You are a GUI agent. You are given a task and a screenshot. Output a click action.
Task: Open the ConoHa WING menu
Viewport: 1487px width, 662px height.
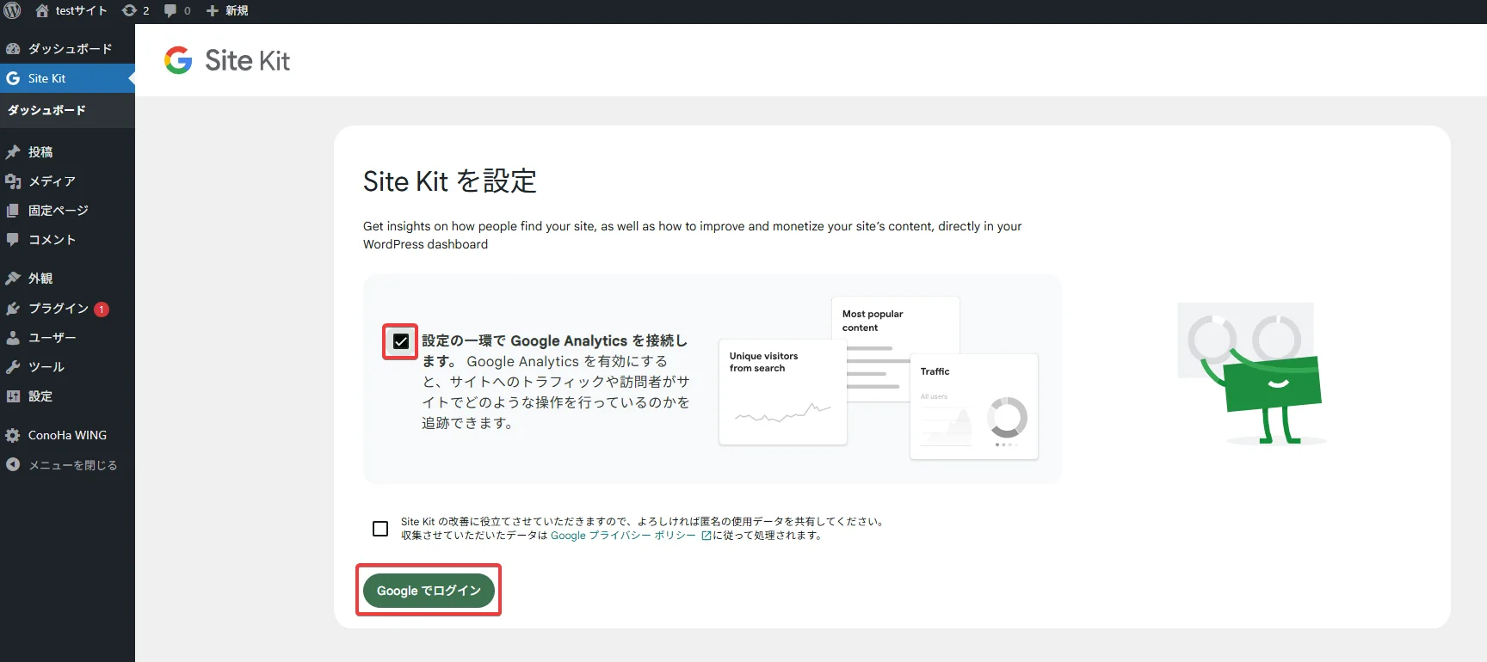click(x=67, y=435)
